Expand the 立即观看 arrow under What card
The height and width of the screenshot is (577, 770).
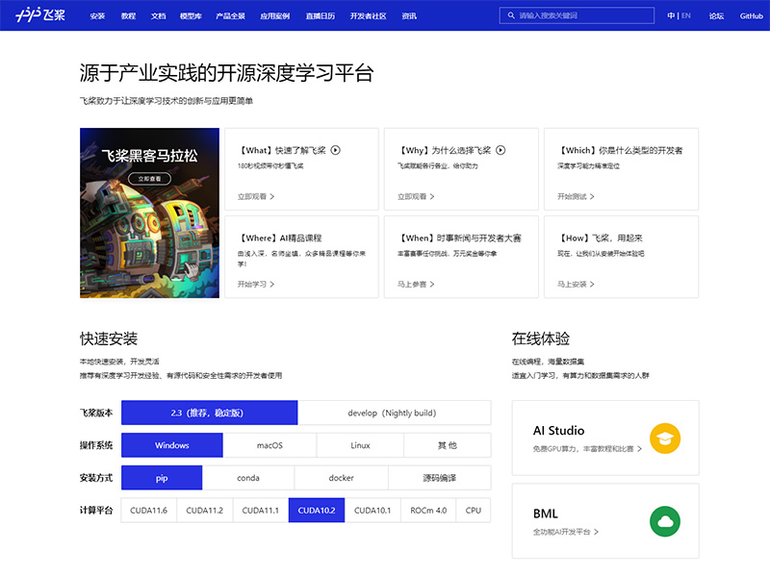(271, 197)
